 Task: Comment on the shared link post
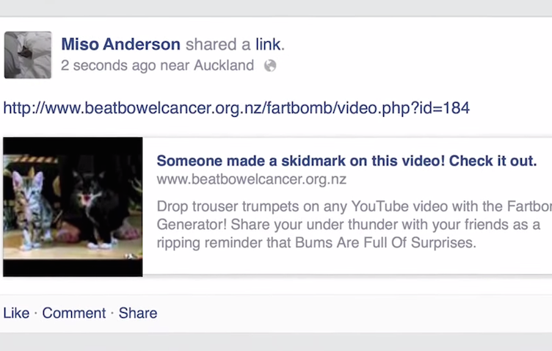[x=74, y=313]
